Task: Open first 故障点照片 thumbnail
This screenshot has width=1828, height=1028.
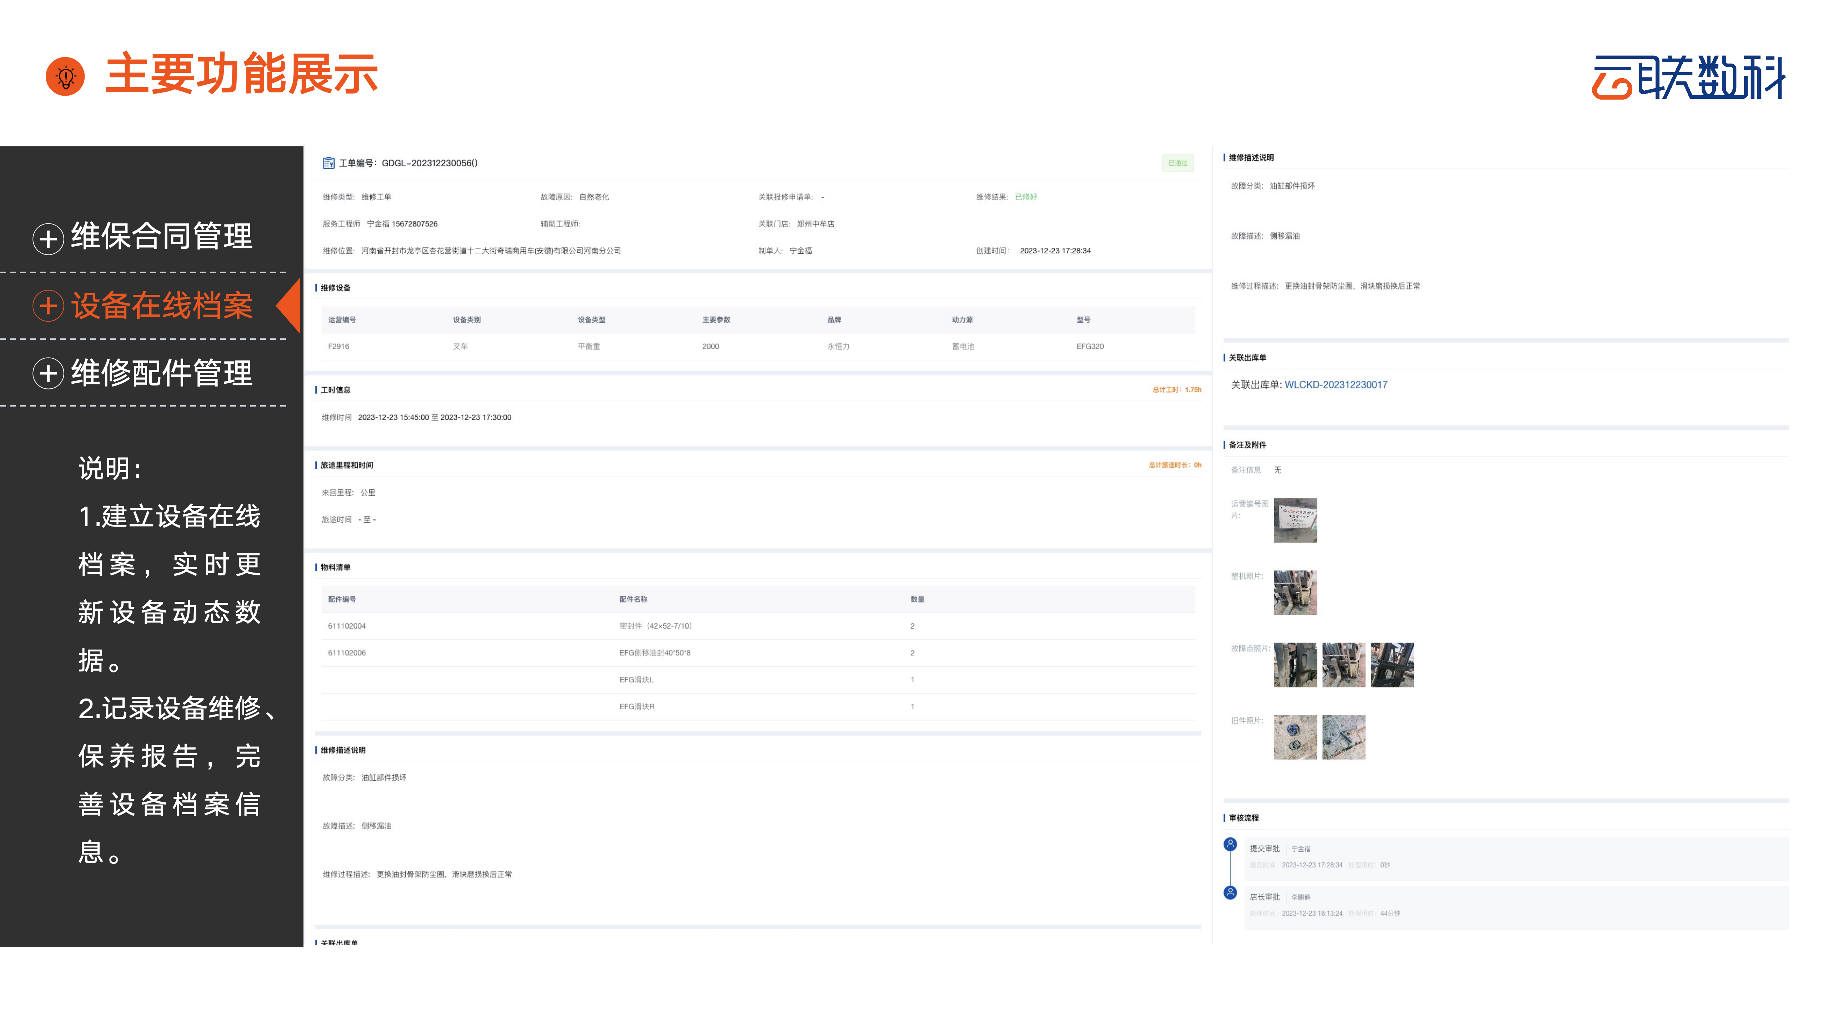Action: pos(1295,665)
